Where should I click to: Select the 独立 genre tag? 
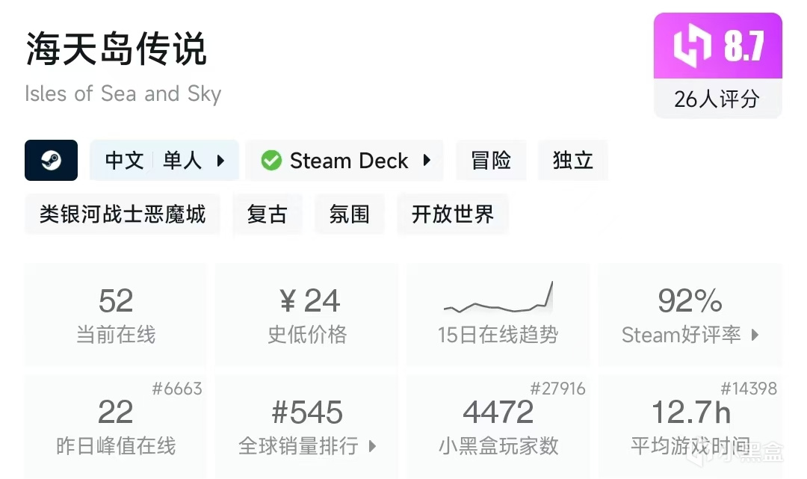(573, 161)
